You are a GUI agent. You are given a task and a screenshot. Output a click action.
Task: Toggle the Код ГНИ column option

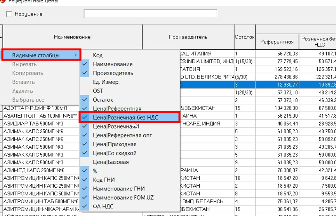click(x=130, y=179)
